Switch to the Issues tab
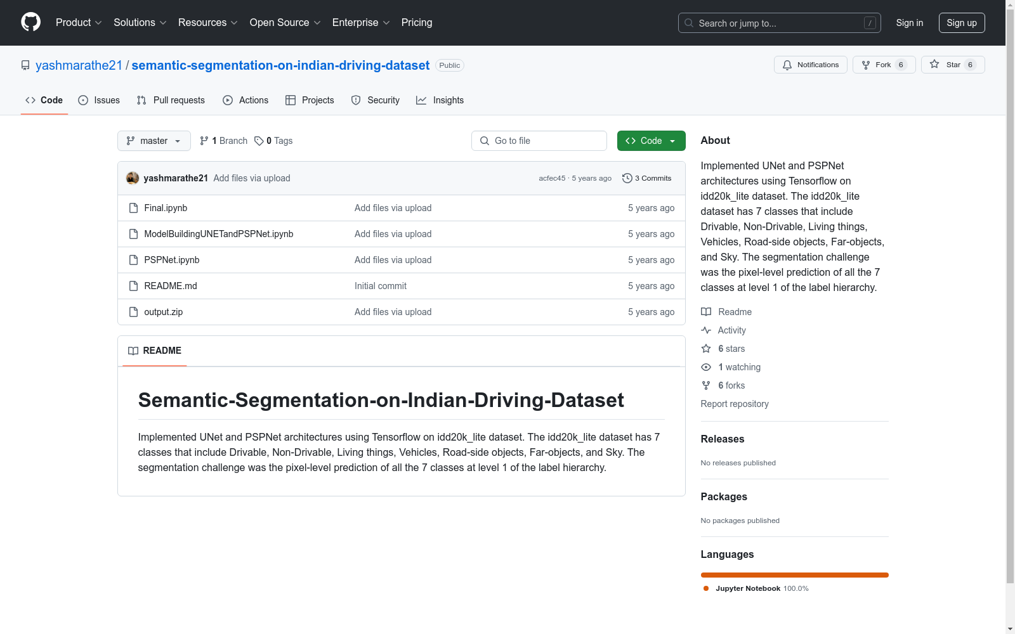The image size is (1015, 634). [x=99, y=100]
